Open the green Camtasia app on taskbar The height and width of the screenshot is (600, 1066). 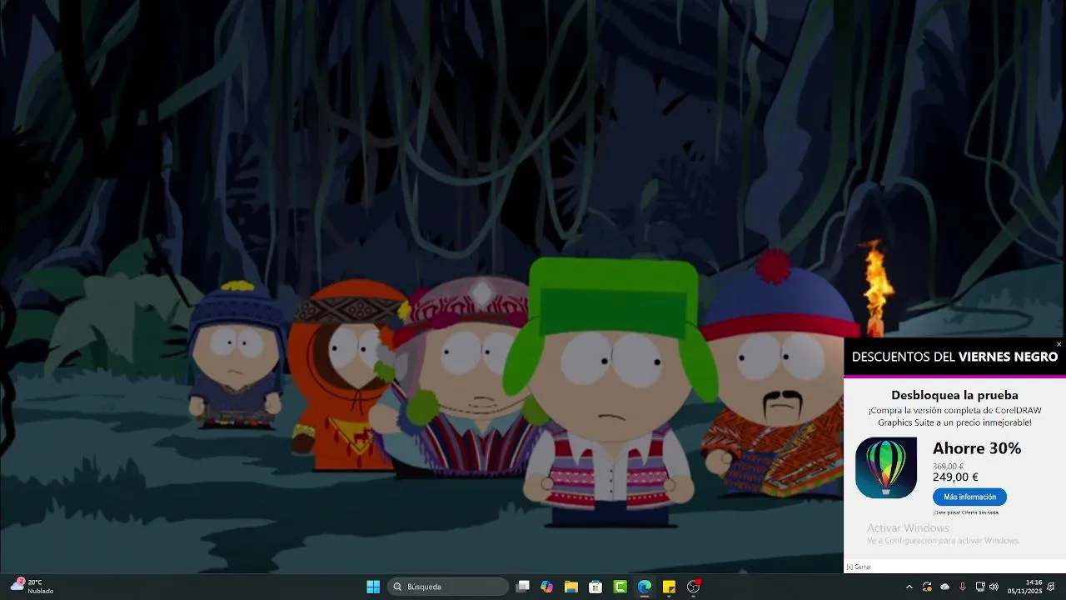(x=620, y=587)
